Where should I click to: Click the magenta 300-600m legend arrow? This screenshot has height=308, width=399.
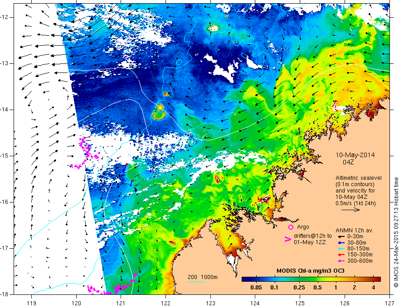341,261
